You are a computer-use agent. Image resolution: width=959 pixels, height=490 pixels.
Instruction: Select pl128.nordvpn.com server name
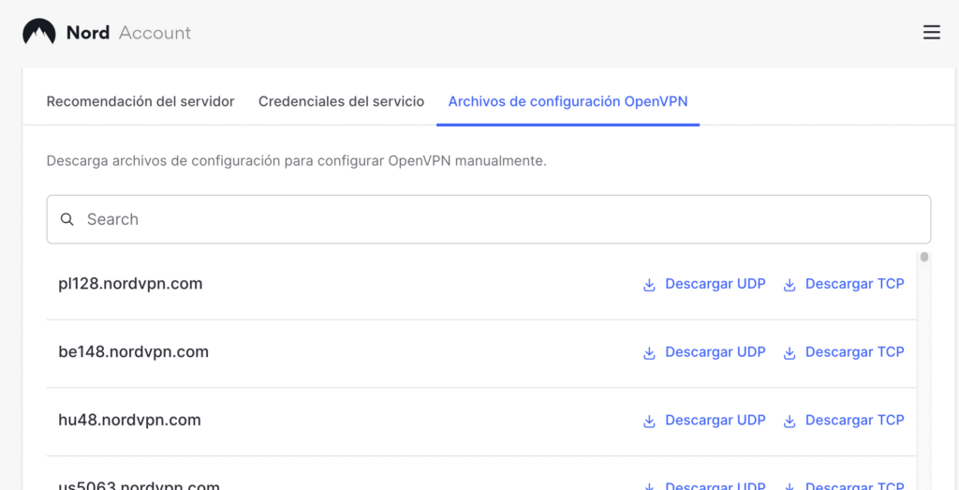coord(130,284)
